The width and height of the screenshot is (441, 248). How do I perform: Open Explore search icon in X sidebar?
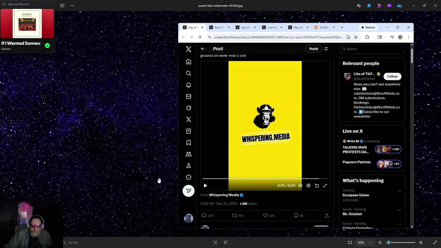click(x=188, y=73)
